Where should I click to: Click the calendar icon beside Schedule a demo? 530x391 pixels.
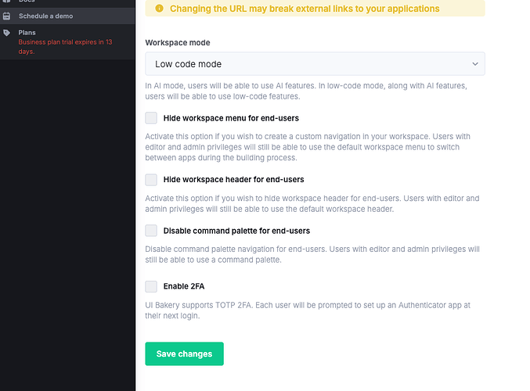click(7, 16)
